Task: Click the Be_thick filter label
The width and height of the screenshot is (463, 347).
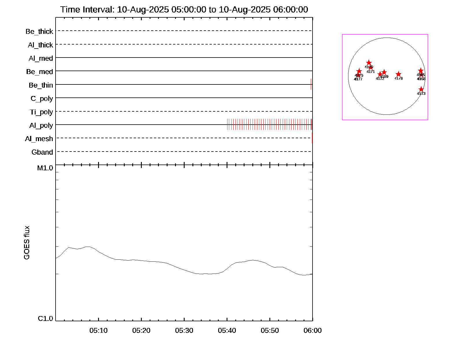Action: 39,32
